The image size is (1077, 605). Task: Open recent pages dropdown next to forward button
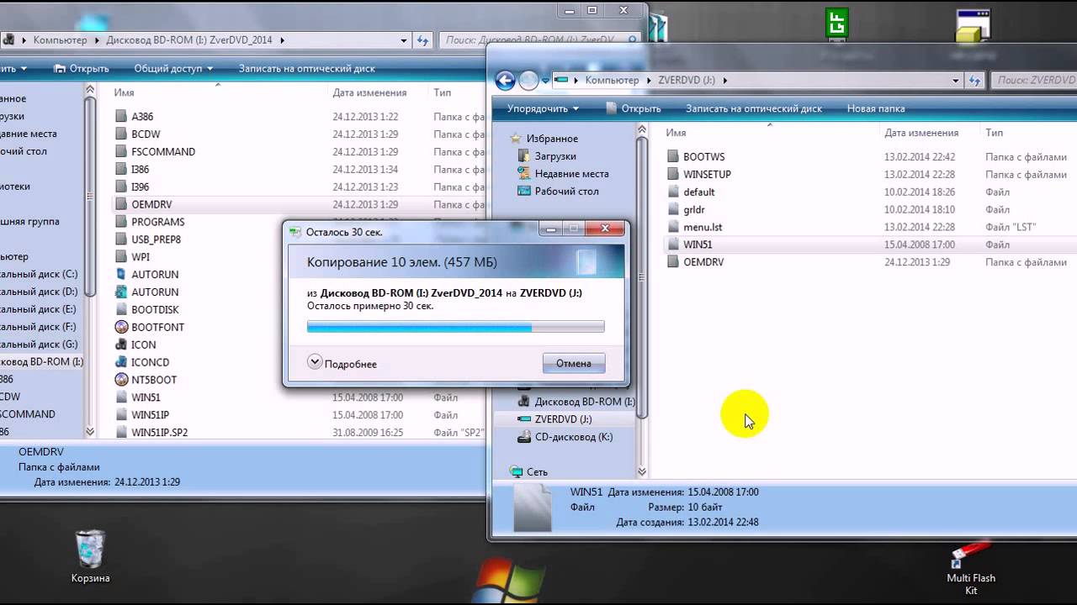click(546, 81)
